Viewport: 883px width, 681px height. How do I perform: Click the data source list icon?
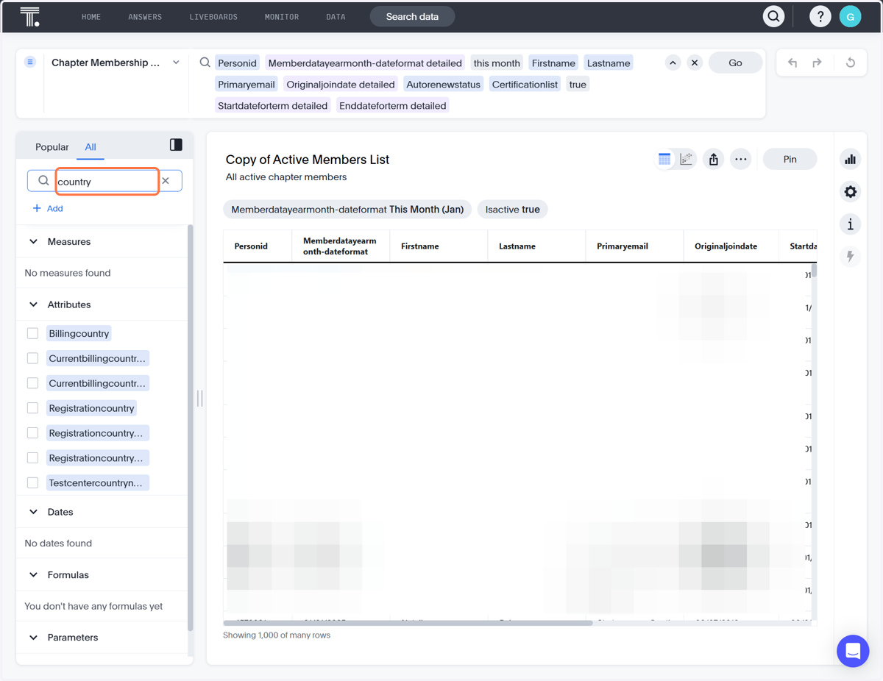pyautogui.click(x=30, y=63)
